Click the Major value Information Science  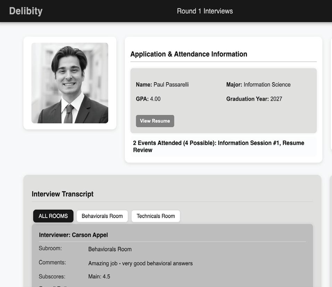[x=267, y=85]
